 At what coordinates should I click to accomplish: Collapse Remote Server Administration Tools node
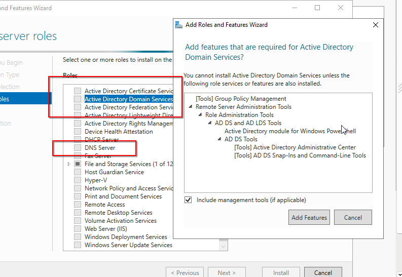coord(191,106)
